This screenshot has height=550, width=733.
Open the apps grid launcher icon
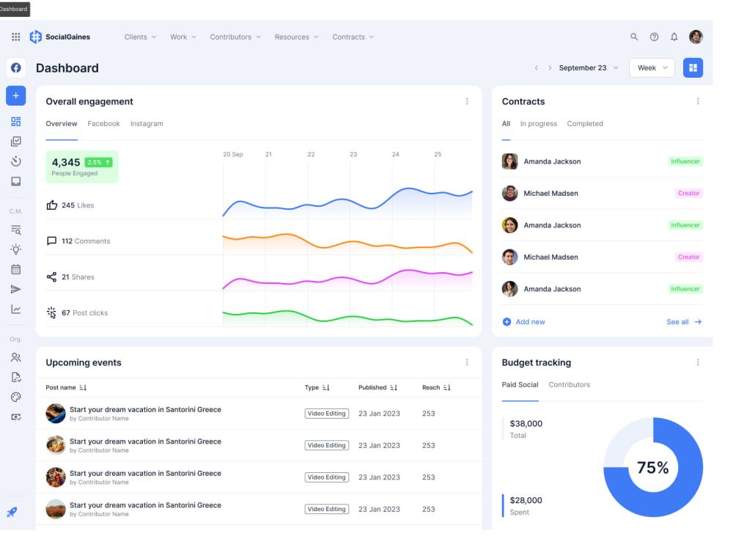pyautogui.click(x=16, y=37)
